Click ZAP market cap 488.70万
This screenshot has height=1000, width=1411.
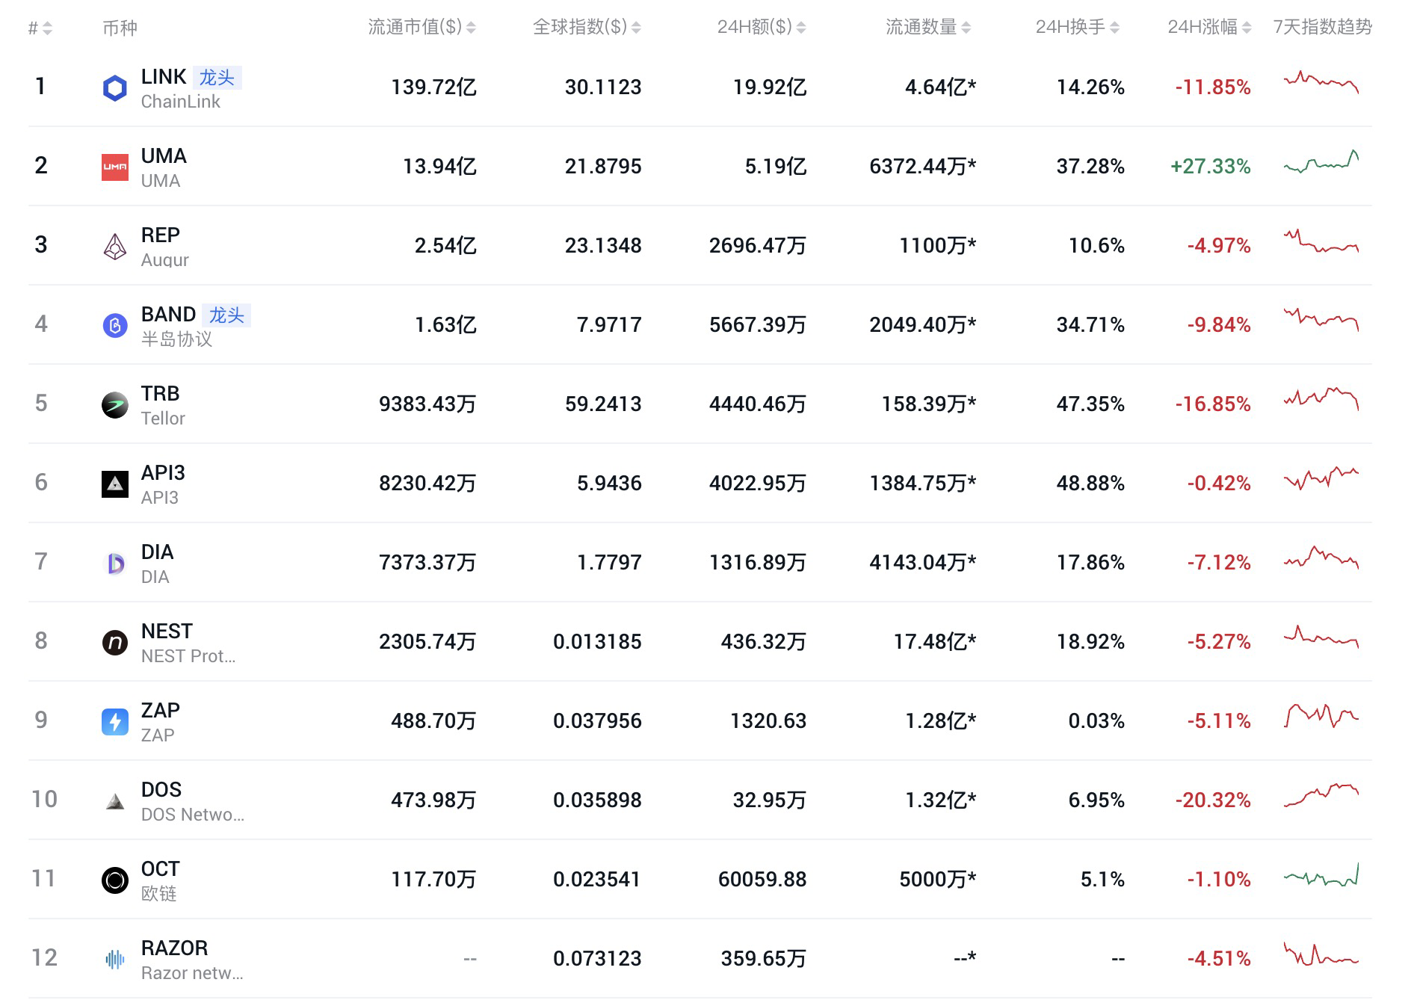433,721
